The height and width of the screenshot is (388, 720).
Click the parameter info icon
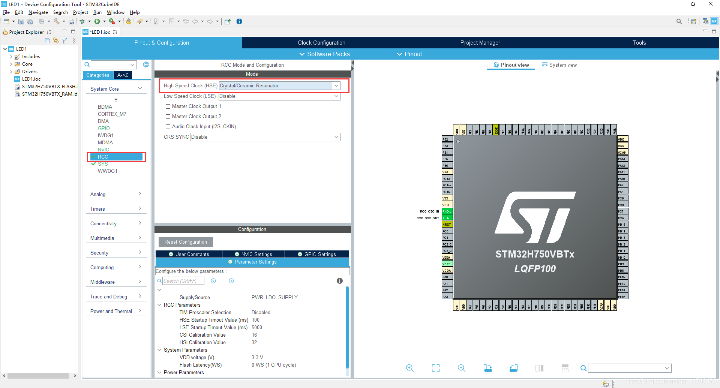340,281
